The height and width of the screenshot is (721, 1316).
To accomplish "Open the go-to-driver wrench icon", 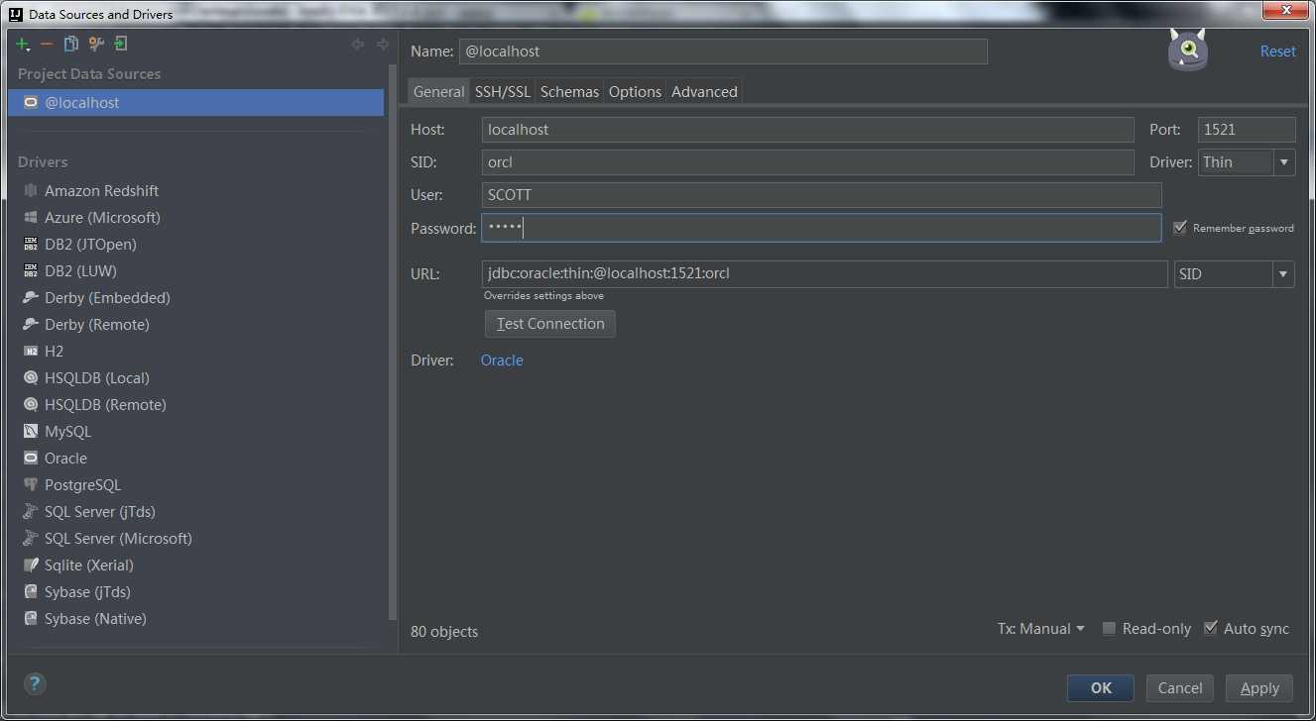I will (96, 44).
